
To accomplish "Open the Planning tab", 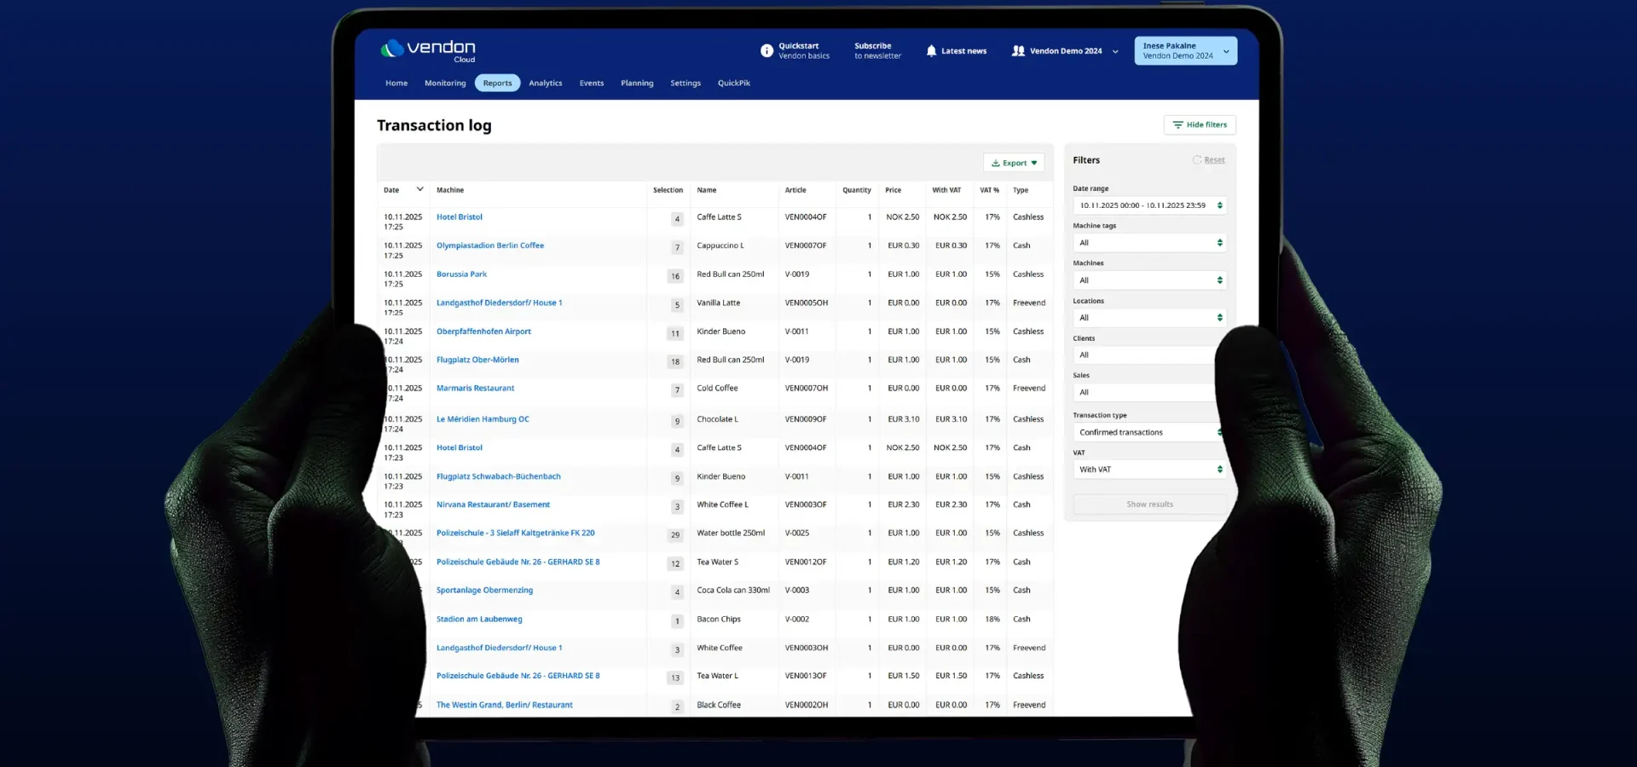I will [637, 84].
